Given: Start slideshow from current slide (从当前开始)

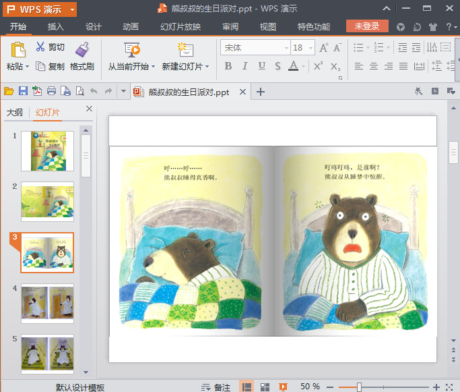Looking at the screenshot, I should (131, 50).
